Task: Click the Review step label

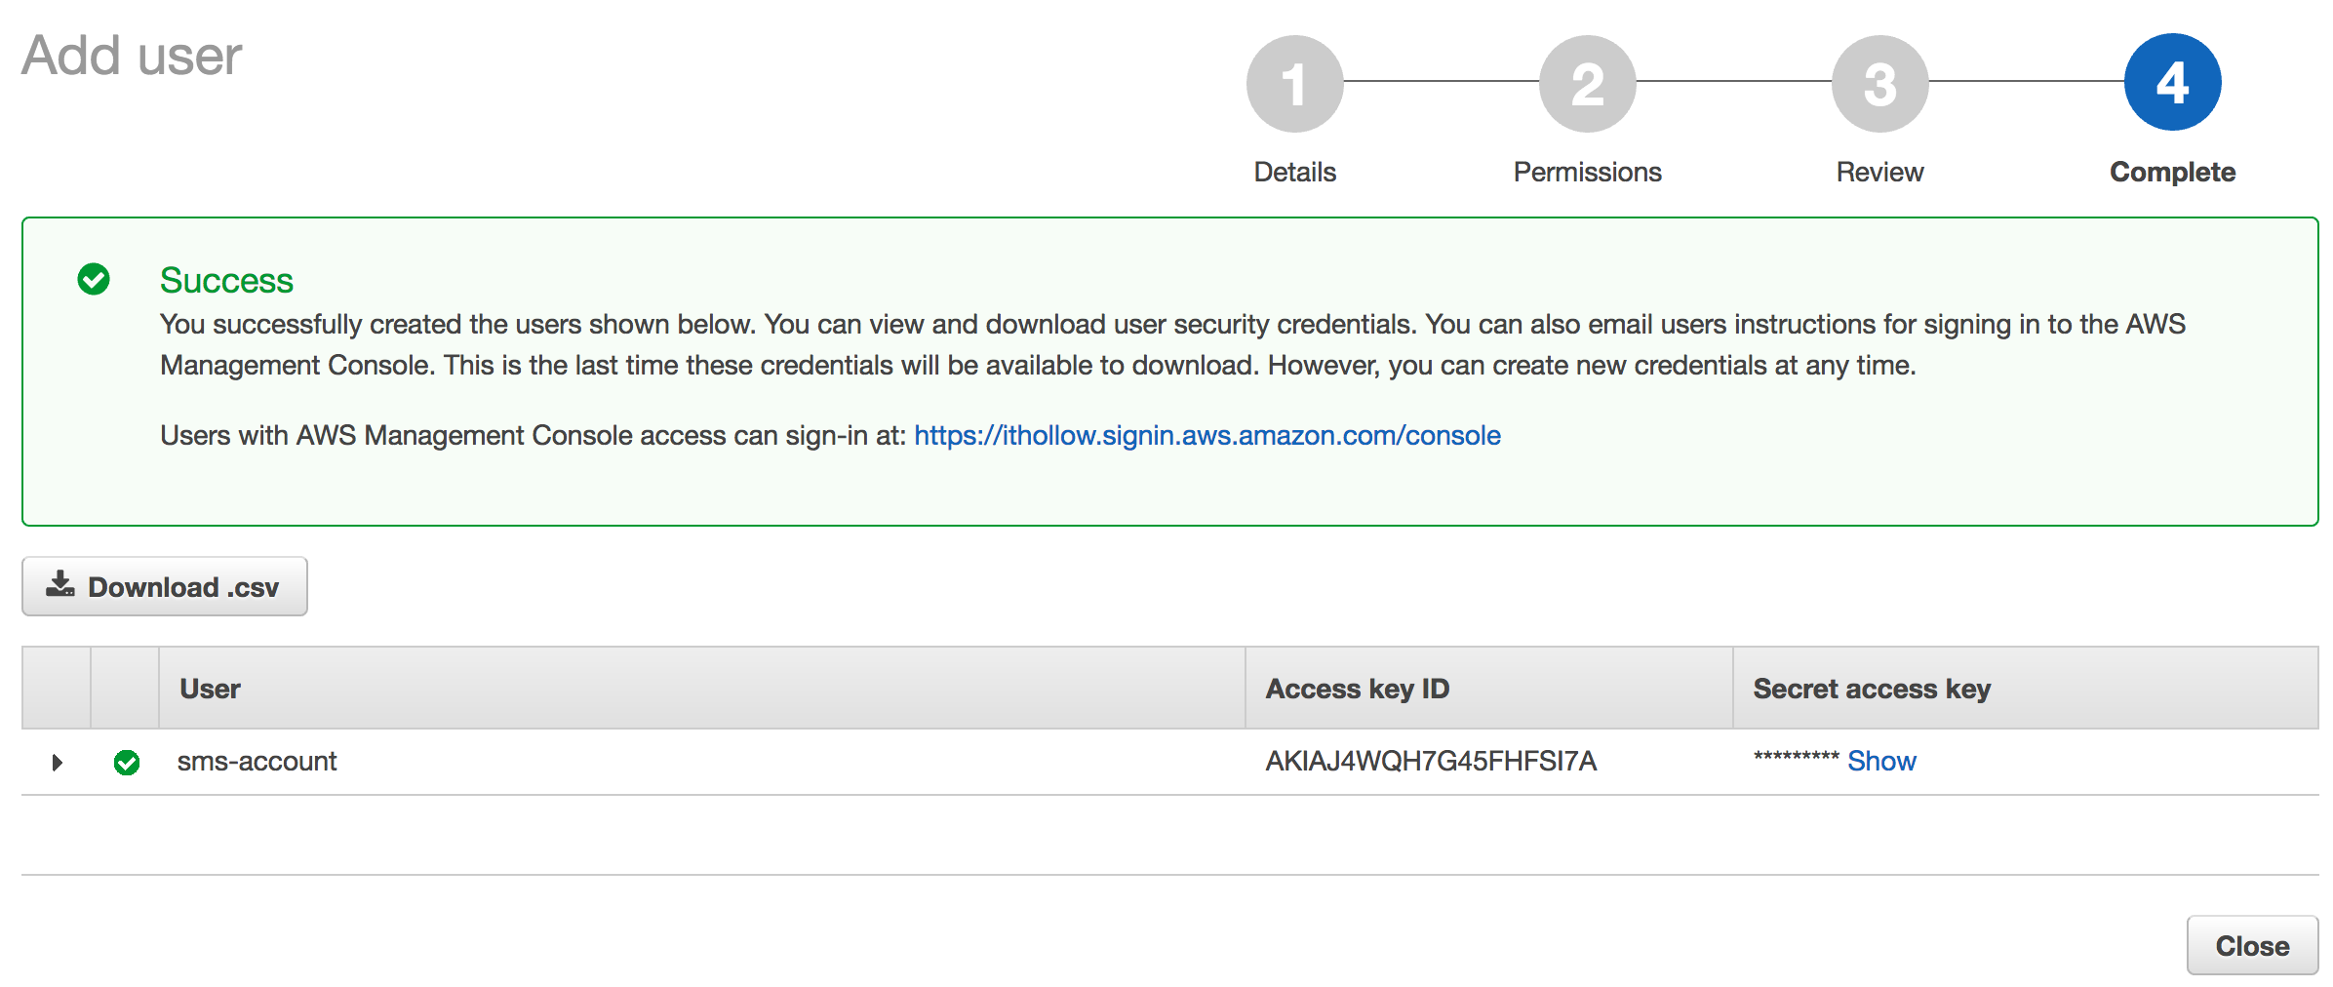Action: [1879, 173]
